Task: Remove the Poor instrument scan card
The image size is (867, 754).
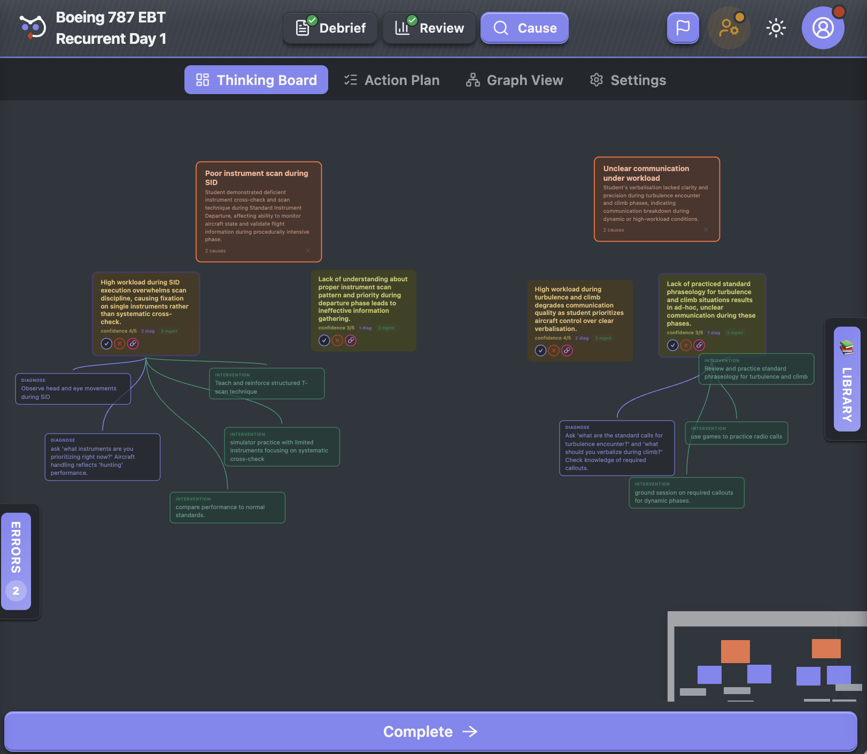Action: [308, 251]
